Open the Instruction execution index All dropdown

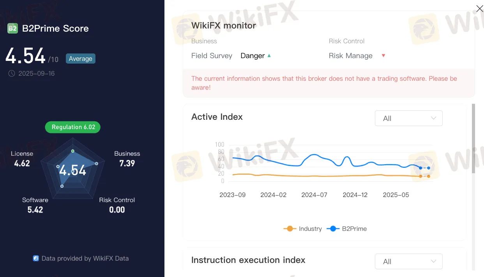click(408, 261)
